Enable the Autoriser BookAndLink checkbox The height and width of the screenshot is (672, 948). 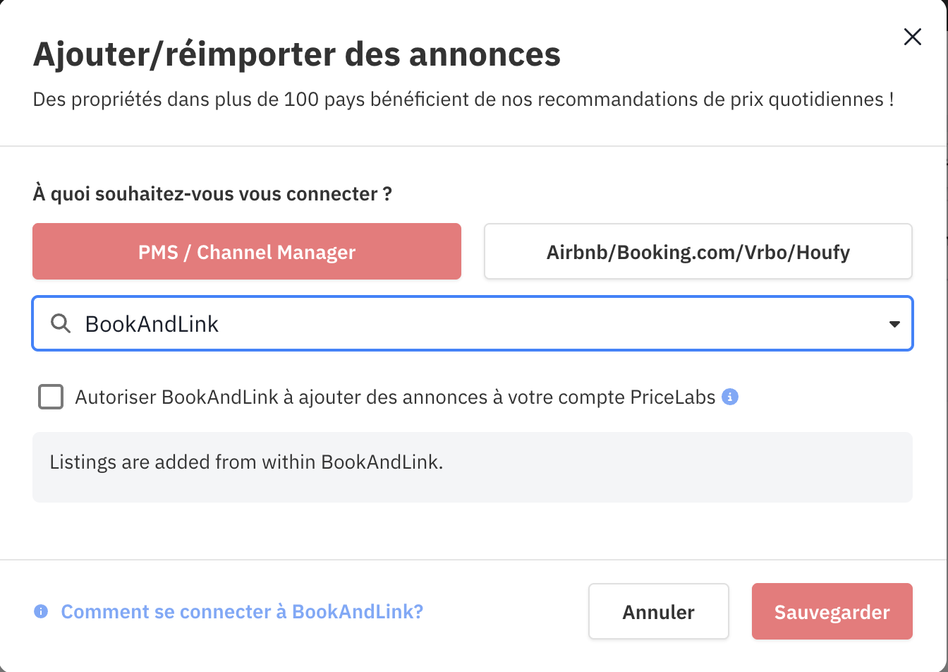[51, 397]
